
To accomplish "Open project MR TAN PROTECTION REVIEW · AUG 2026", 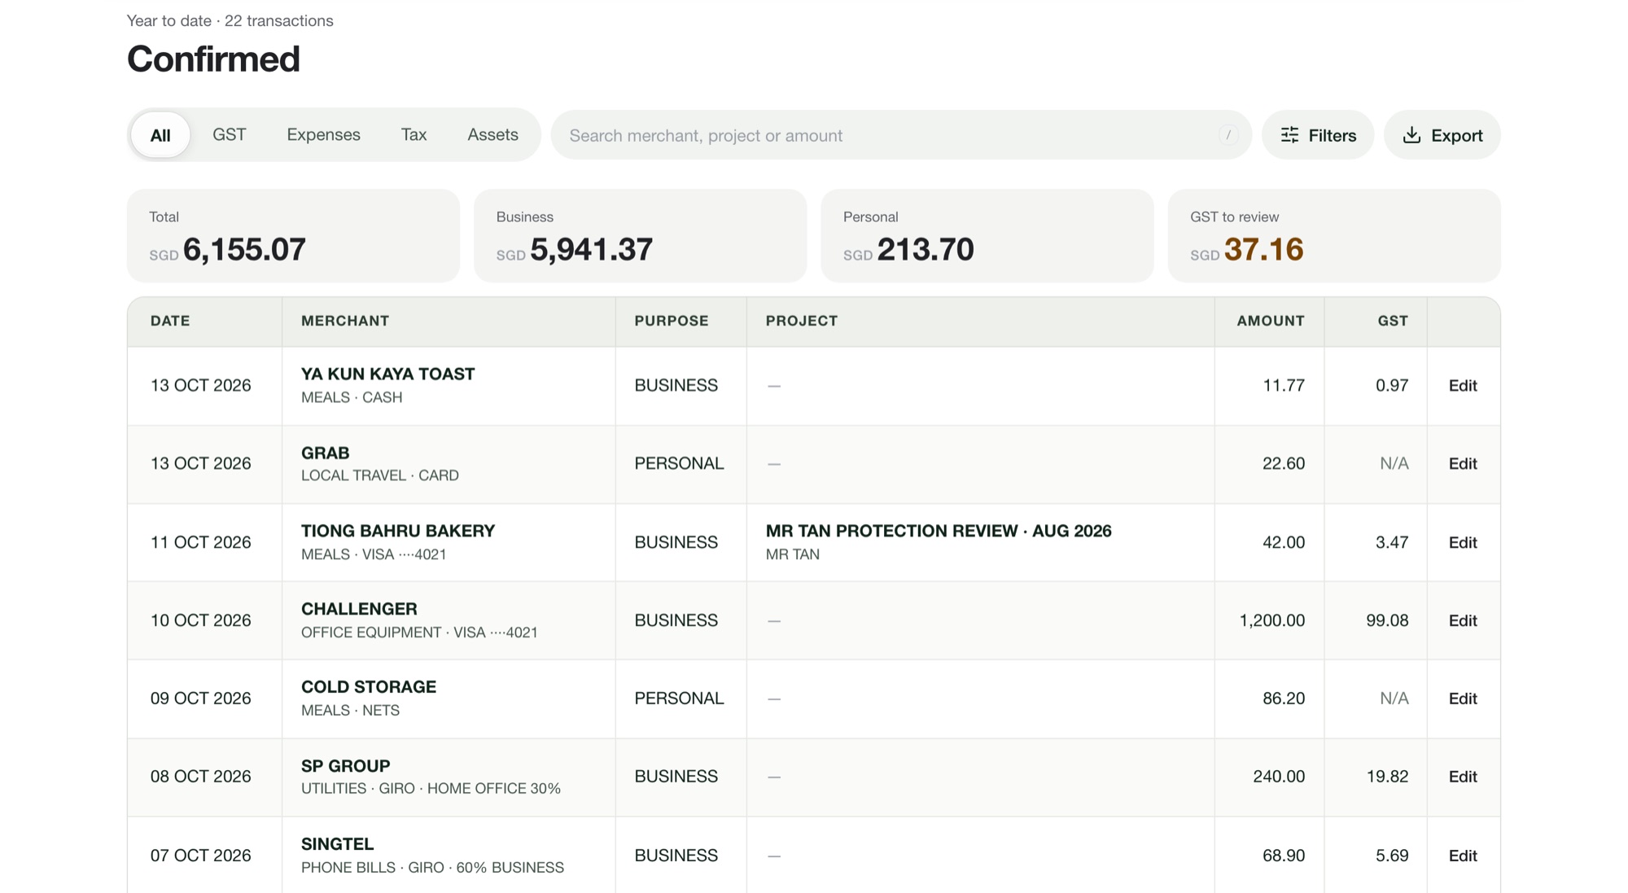I will point(939,532).
